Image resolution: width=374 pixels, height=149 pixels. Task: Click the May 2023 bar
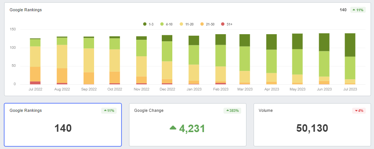(298, 59)
